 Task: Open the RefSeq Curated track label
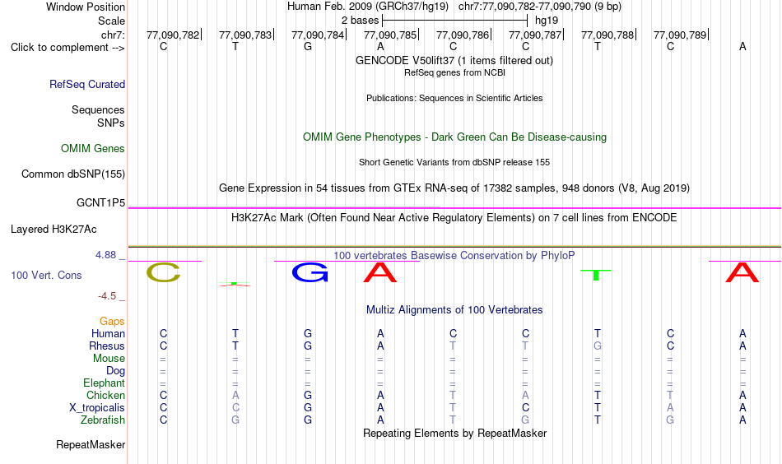pos(87,84)
